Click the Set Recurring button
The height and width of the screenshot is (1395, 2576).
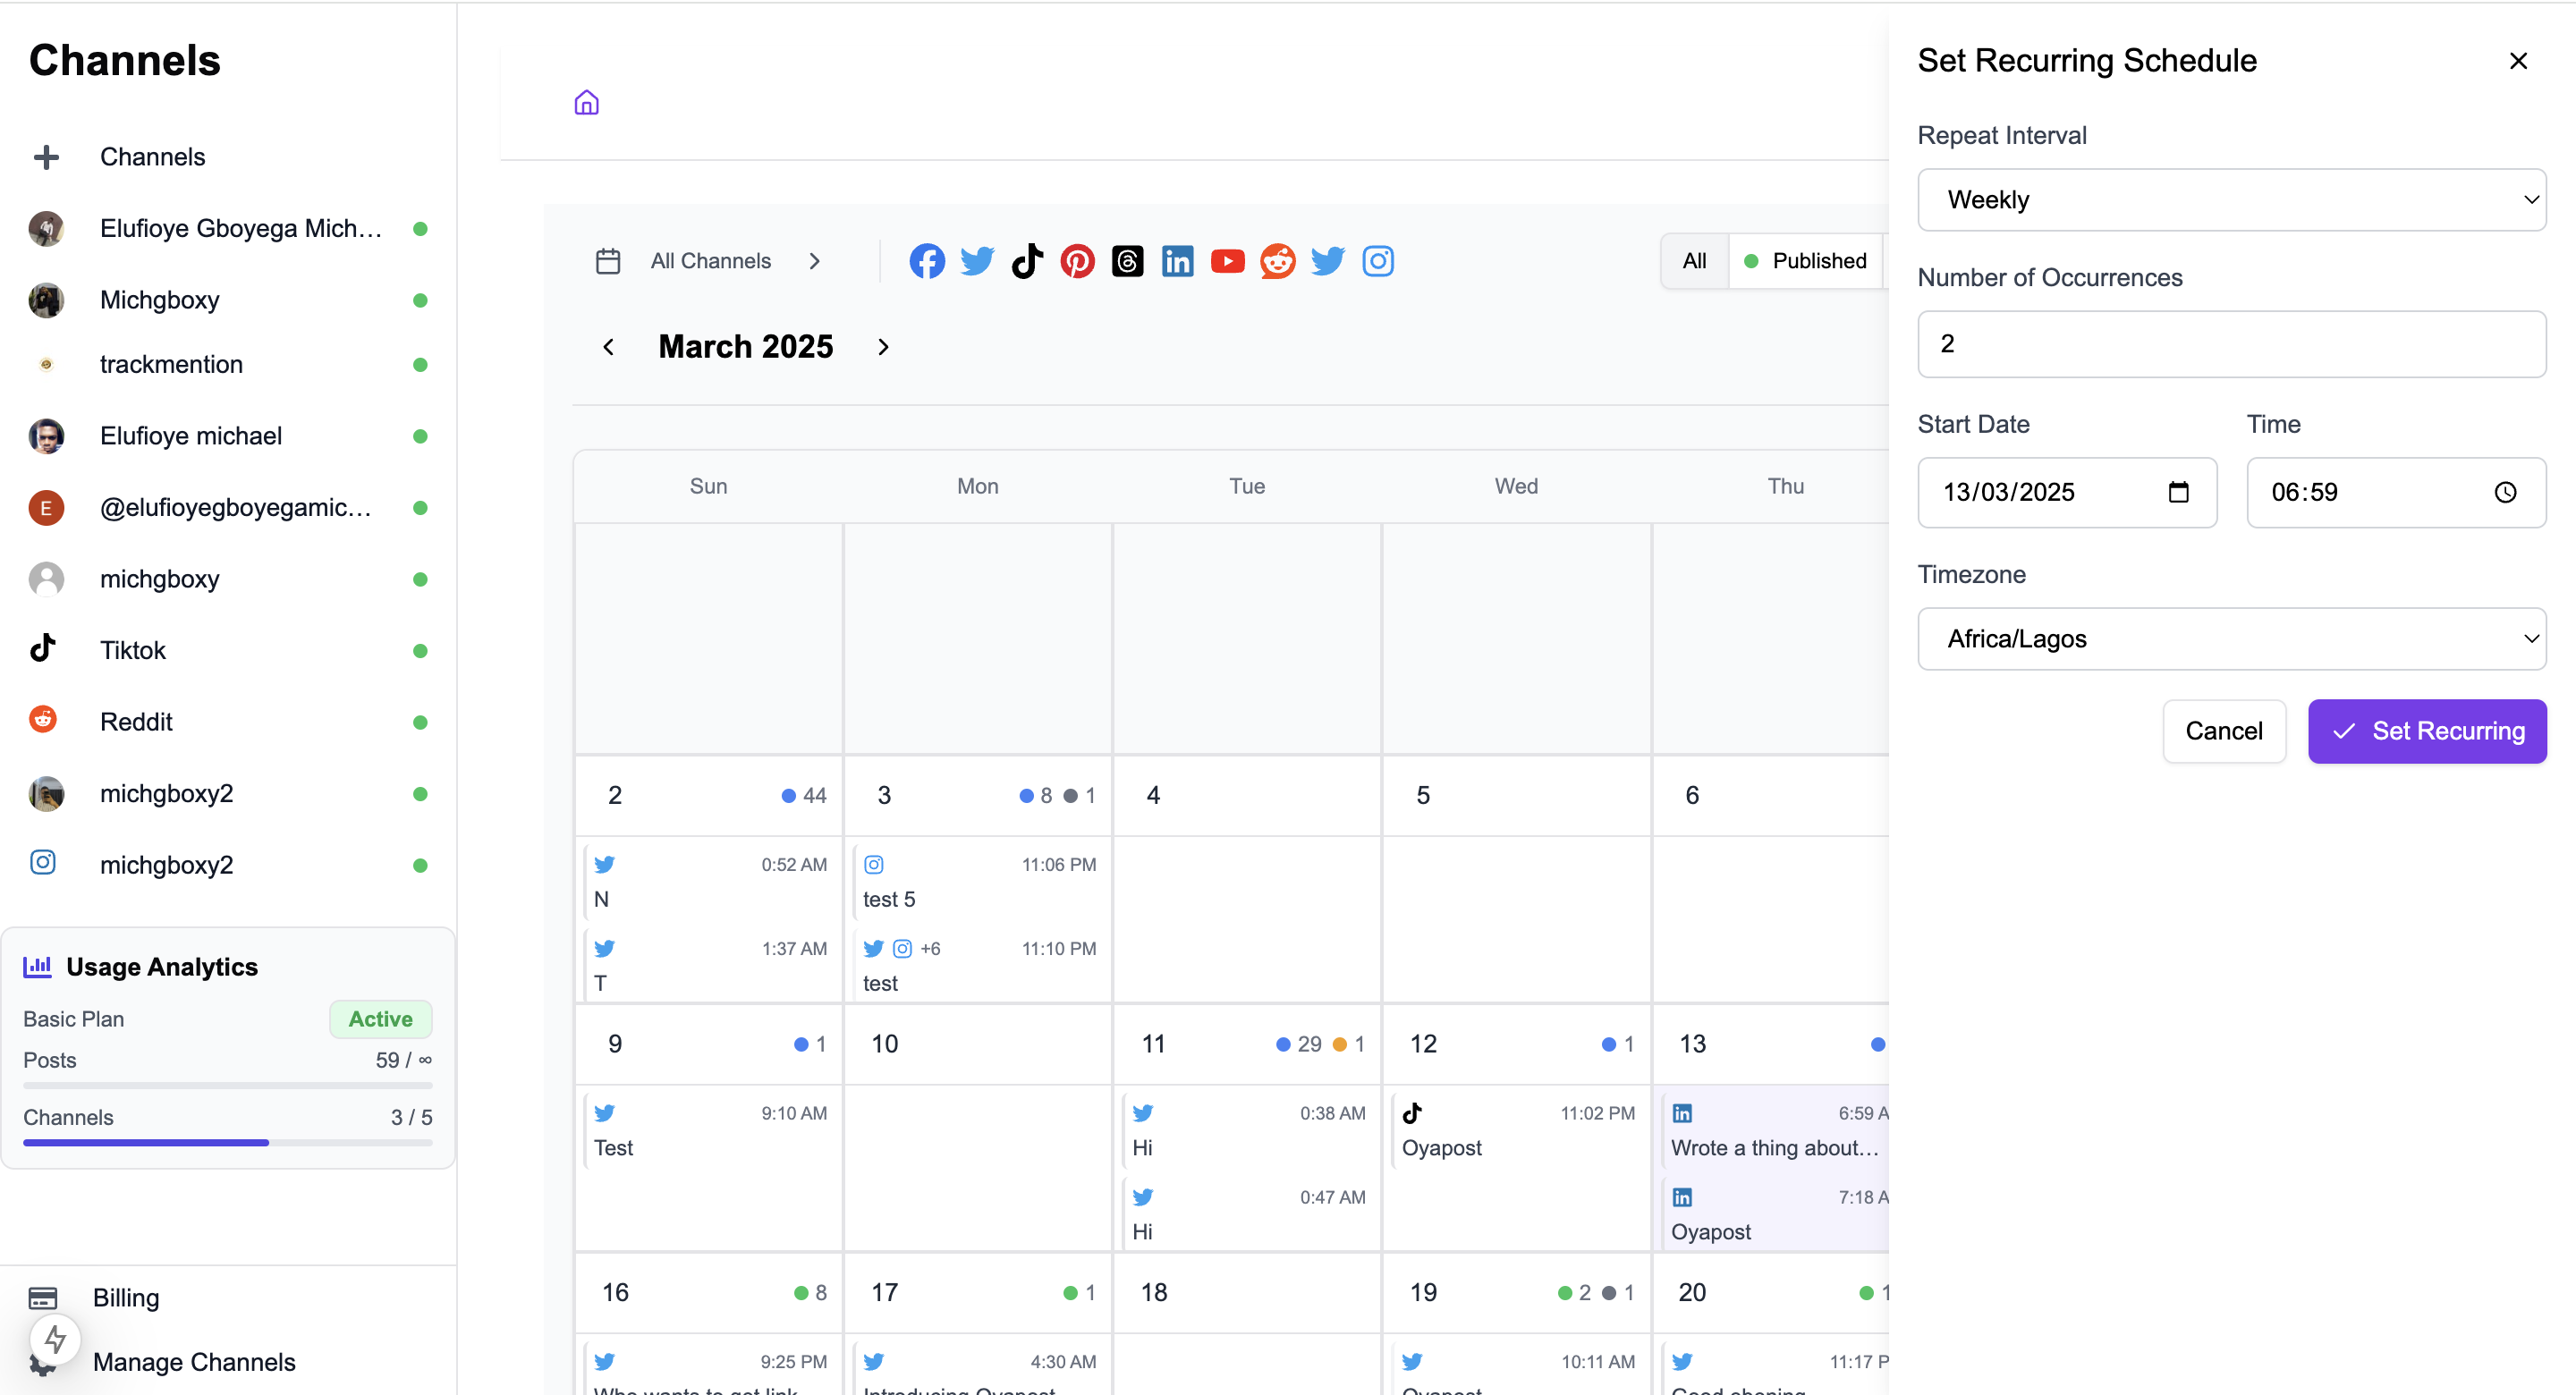[2427, 731]
